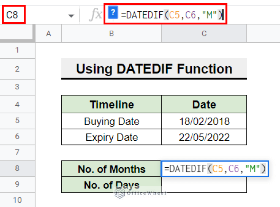The height and width of the screenshot is (207, 280).
Task: Select the row 5 header
Action: [x=17, y=121]
